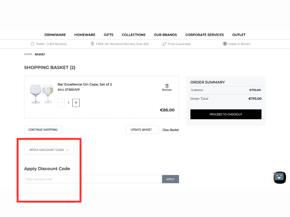The height and width of the screenshot is (217, 290).
Task: Click the Clear Basket link
Action: (170, 129)
